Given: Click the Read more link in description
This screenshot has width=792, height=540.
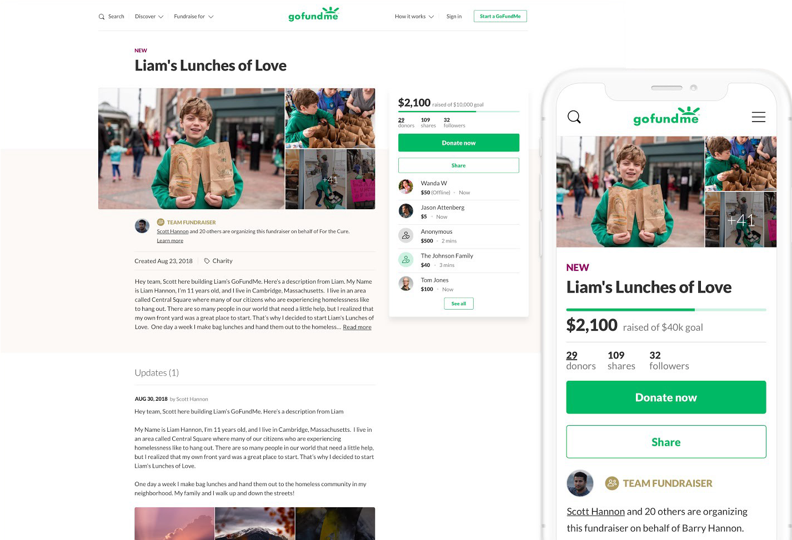Looking at the screenshot, I should pos(357,327).
